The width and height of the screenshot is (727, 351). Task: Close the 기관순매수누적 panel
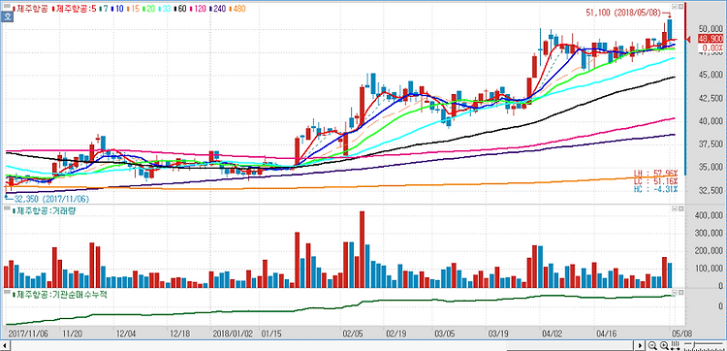click(680, 293)
